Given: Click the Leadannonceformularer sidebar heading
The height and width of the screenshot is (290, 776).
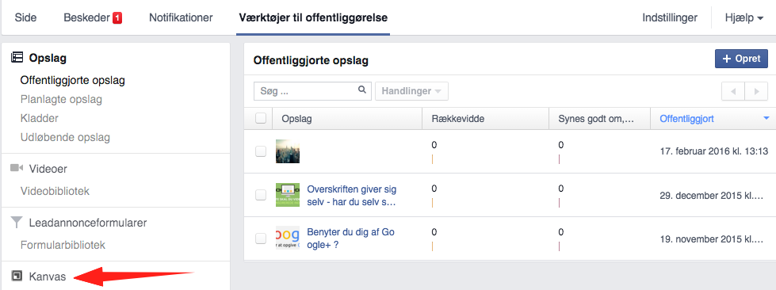Looking at the screenshot, I should [88, 223].
